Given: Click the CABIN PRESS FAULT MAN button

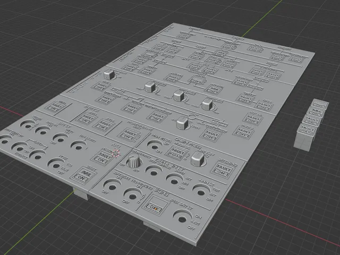Looking at the screenshot, I should (x=177, y=152).
